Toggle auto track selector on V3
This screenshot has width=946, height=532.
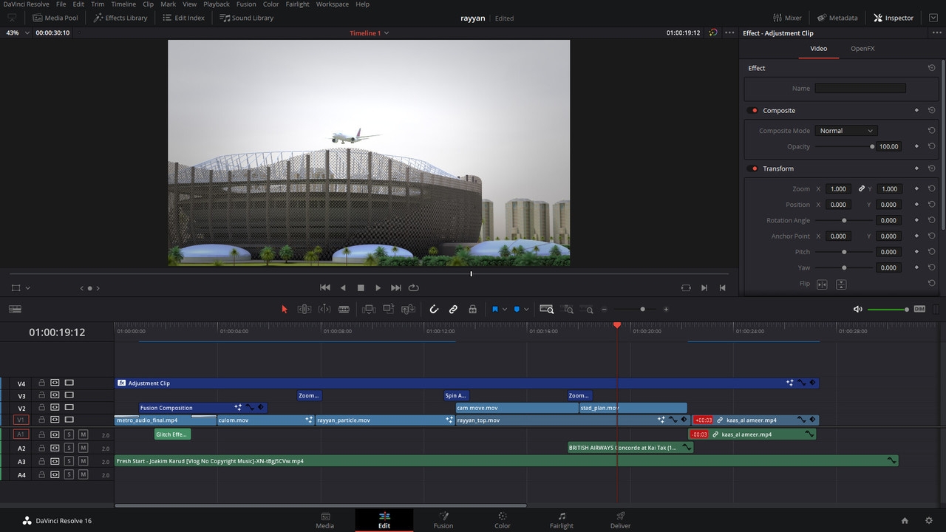point(55,396)
